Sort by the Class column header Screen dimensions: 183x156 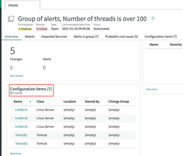click(x=40, y=101)
